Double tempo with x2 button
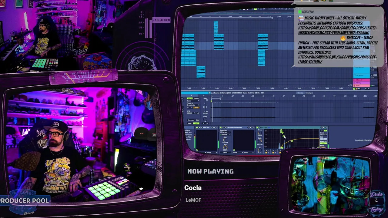This screenshot has height=218, width=388. [x=198, y=113]
